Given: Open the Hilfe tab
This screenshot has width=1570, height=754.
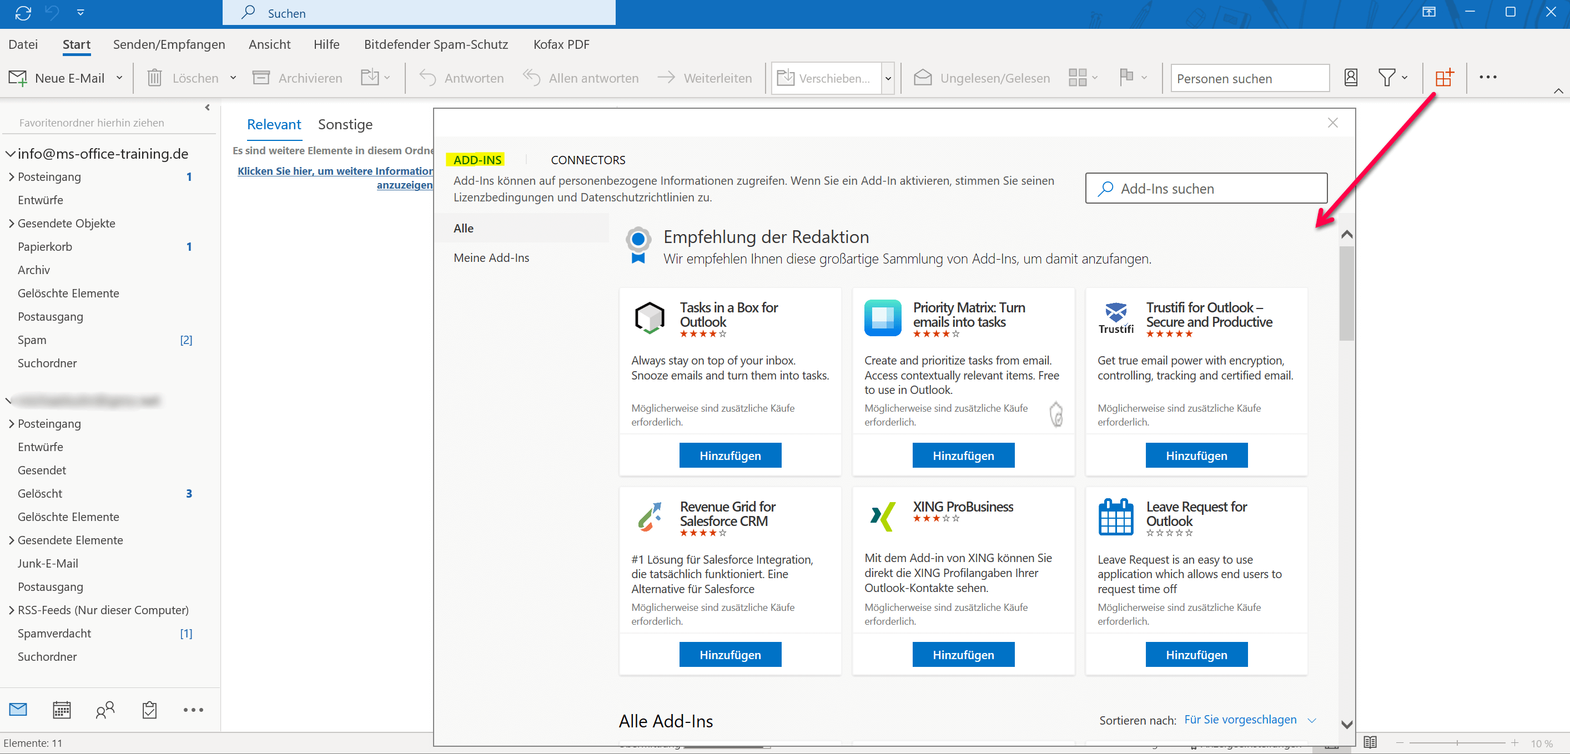Looking at the screenshot, I should click(x=326, y=44).
